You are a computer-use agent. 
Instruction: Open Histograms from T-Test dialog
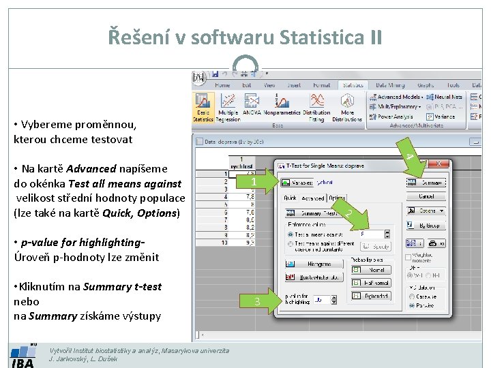[314, 264]
